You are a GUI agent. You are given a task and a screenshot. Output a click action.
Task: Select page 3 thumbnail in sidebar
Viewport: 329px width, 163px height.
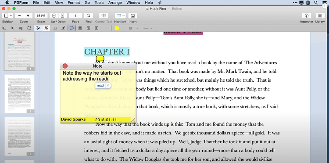(19, 137)
